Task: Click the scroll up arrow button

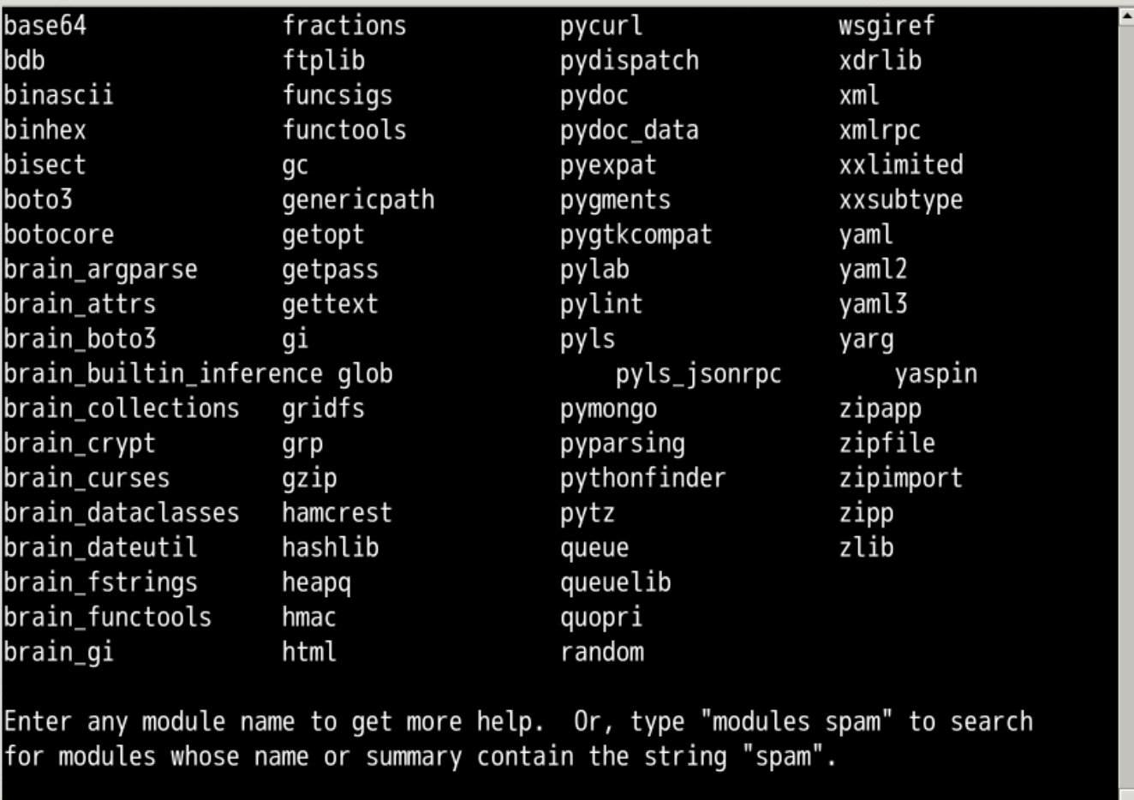Action: 1126,16
